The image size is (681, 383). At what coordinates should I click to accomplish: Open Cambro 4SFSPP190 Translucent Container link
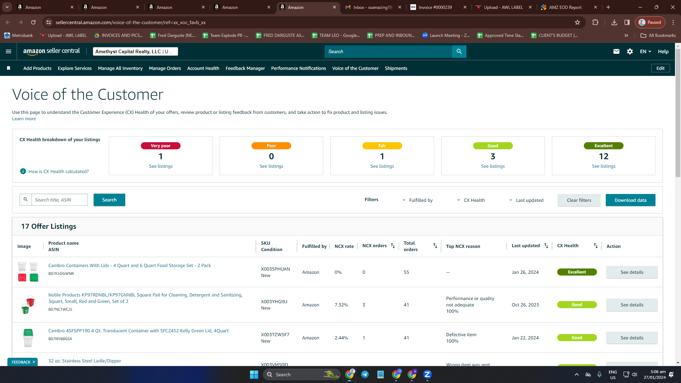139,331
